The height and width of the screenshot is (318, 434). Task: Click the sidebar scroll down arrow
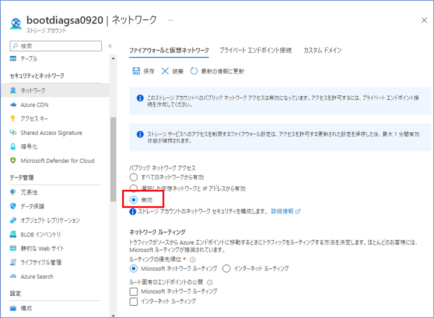click(113, 316)
